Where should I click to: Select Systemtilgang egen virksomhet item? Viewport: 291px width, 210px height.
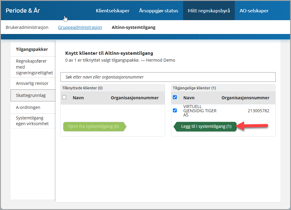tap(33, 121)
